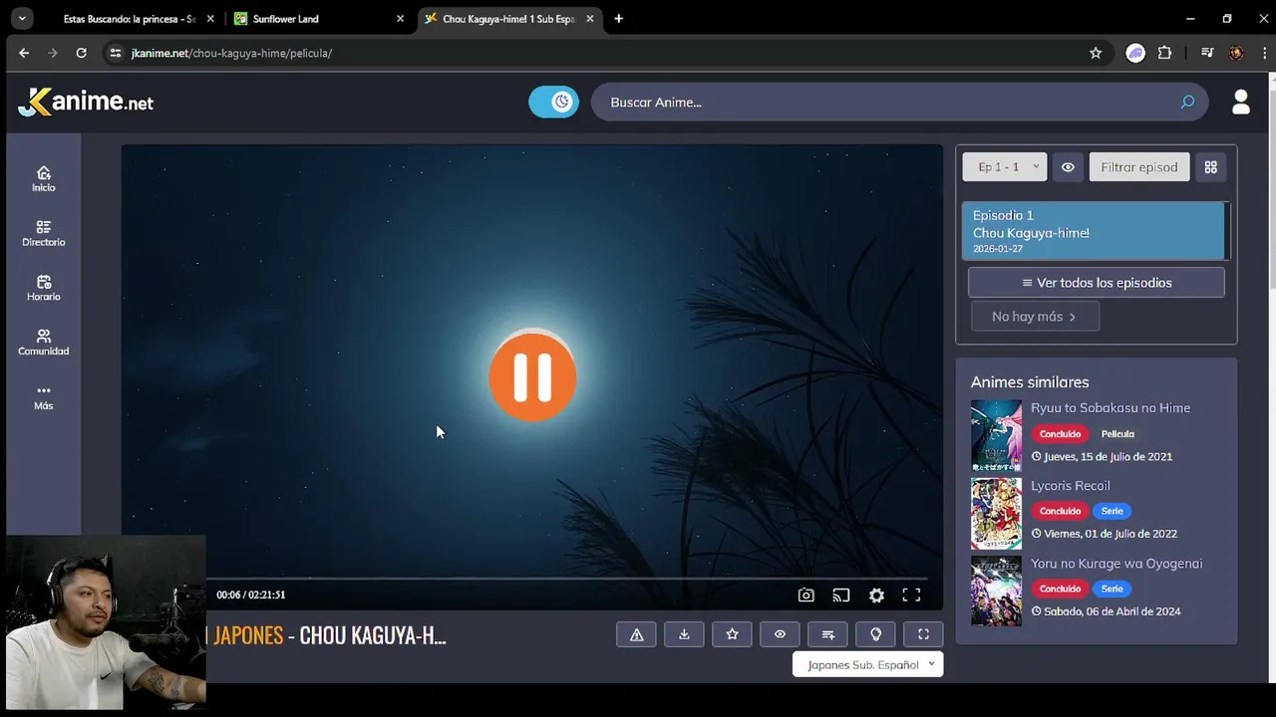The image size is (1276, 717).
Task: Open the Japones Sub. Español language dropdown
Action: (868, 664)
